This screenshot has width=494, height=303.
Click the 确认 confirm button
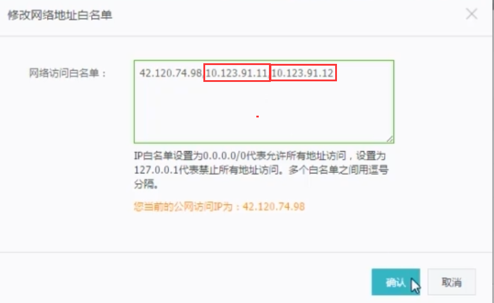[396, 282]
